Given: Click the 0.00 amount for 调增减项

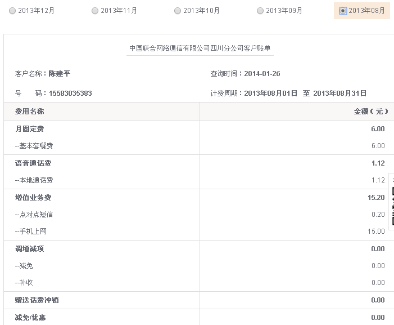Looking at the screenshot, I should pyautogui.click(x=378, y=249).
